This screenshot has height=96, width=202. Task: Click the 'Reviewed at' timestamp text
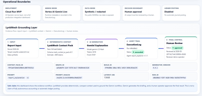point(176,53)
